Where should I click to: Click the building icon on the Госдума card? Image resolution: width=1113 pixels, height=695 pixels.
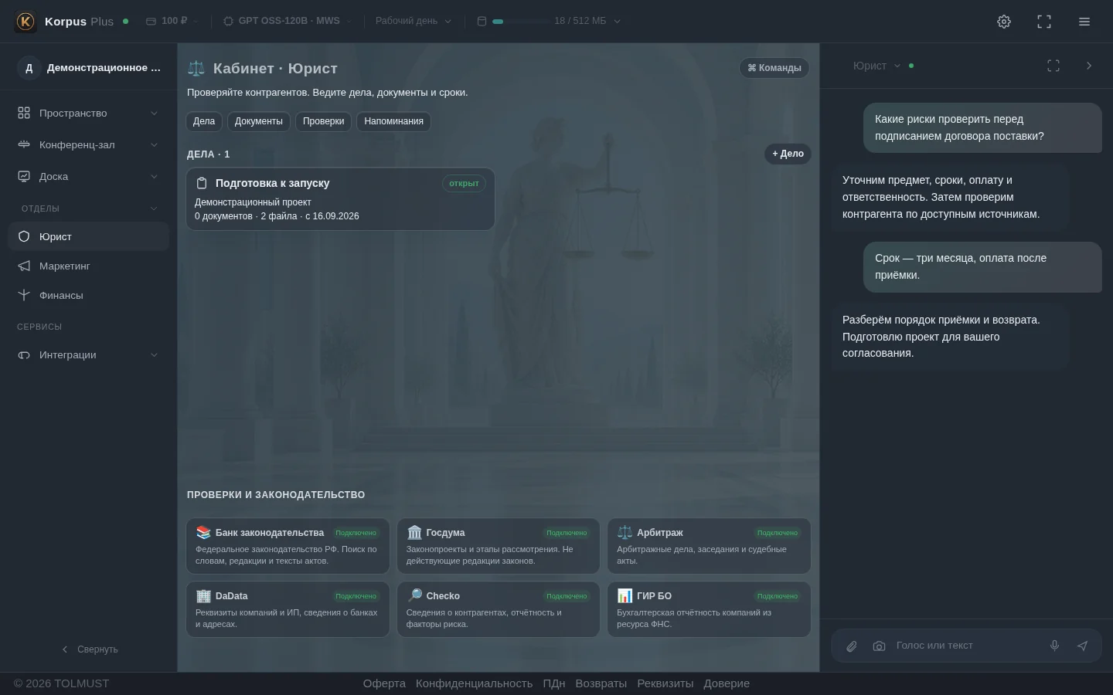(x=414, y=532)
